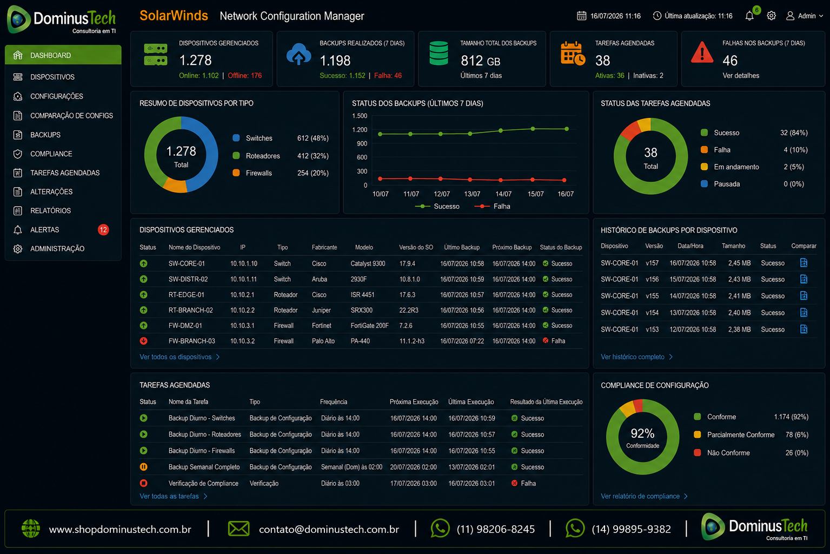
Task: Open the notifications bell icon
Action: point(749,16)
